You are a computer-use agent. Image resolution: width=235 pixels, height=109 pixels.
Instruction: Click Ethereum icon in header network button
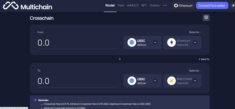pos(176,6)
